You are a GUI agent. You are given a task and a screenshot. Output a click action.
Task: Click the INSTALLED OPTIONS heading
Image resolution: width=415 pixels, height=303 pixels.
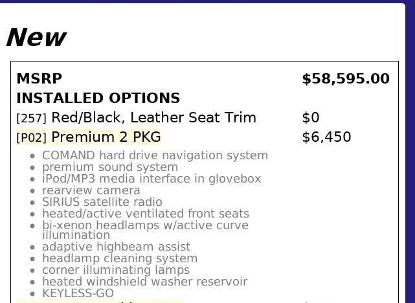[x=98, y=98]
